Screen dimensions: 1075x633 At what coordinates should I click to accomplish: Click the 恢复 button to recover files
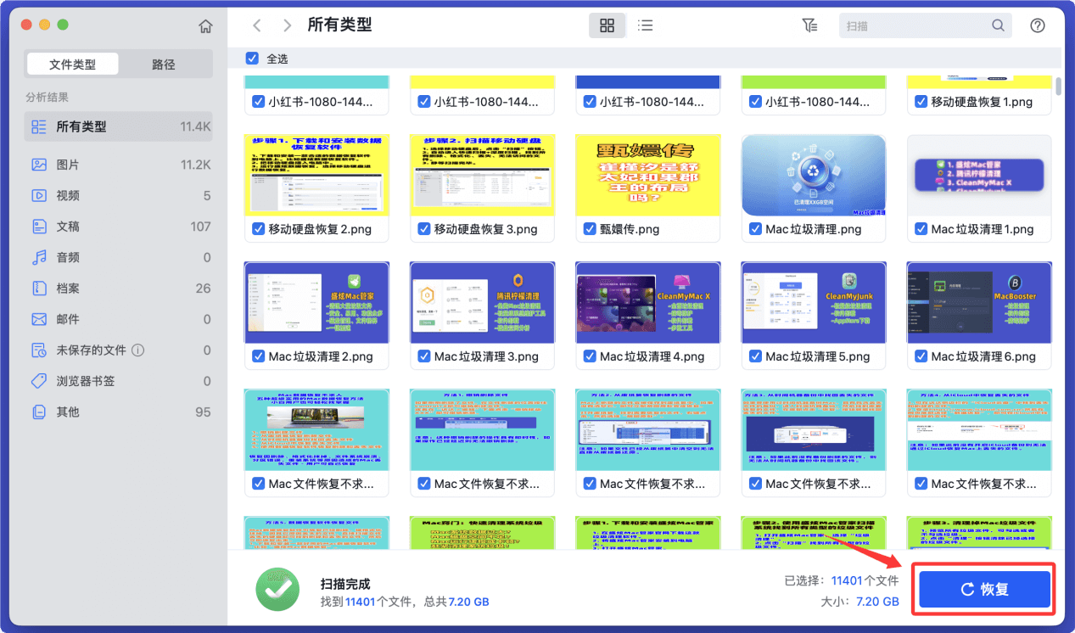tap(983, 588)
